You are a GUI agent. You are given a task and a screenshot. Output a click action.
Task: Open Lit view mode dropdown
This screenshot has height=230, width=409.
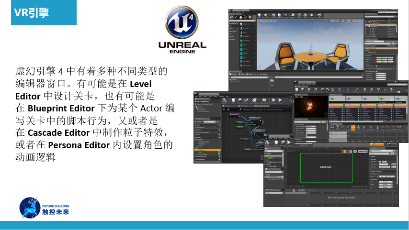pos(271,21)
